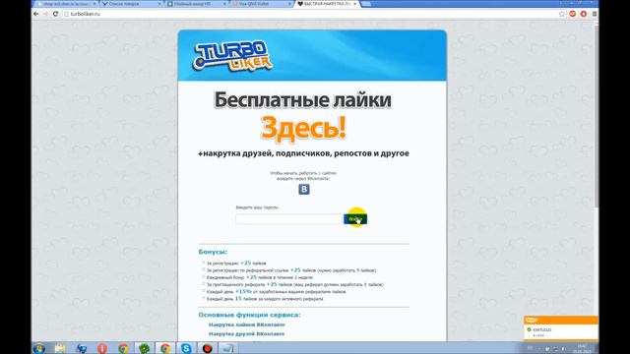Log in via the VKontakte 'B' icon
The width and height of the screenshot is (630, 354).
[304, 189]
